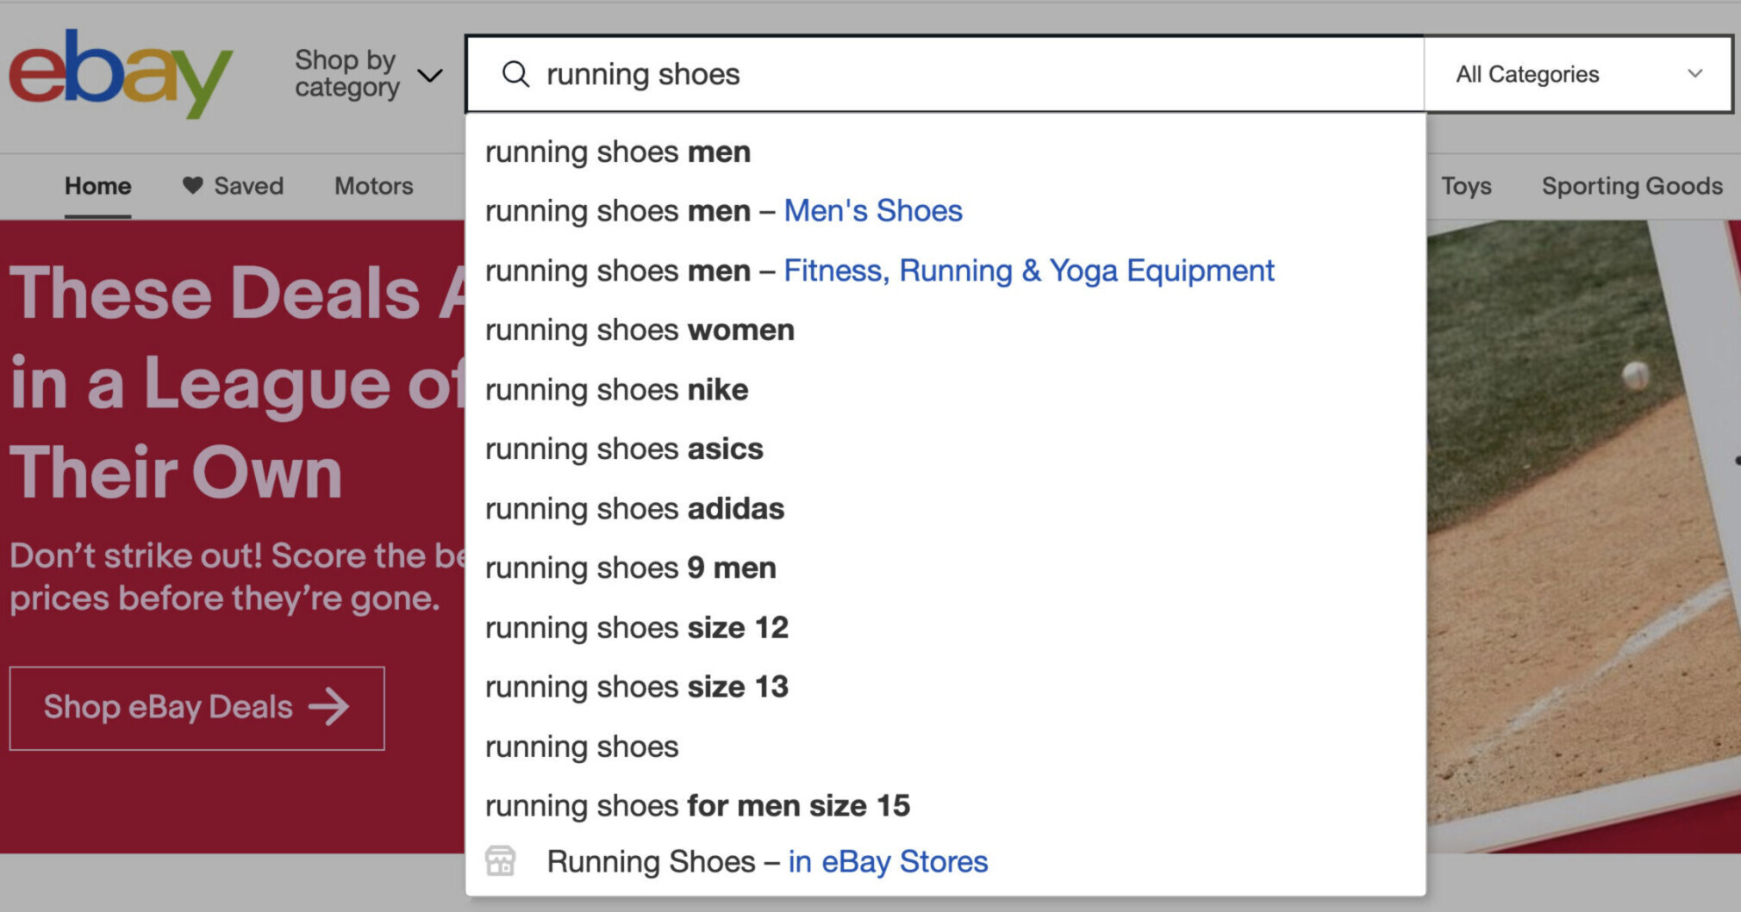
Task: Open 'Running Shoes – in eBay Stores' link
Action: coord(945,861)
